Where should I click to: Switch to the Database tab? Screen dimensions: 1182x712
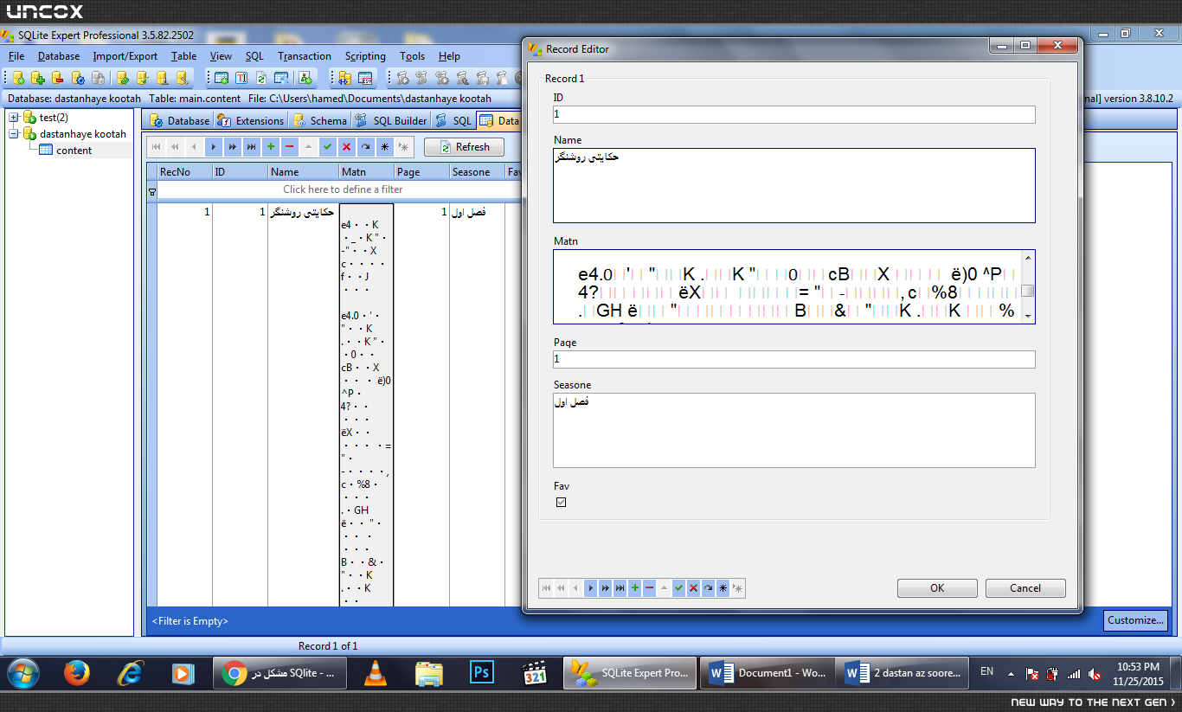pyautogui.click(x=180, y=121)
